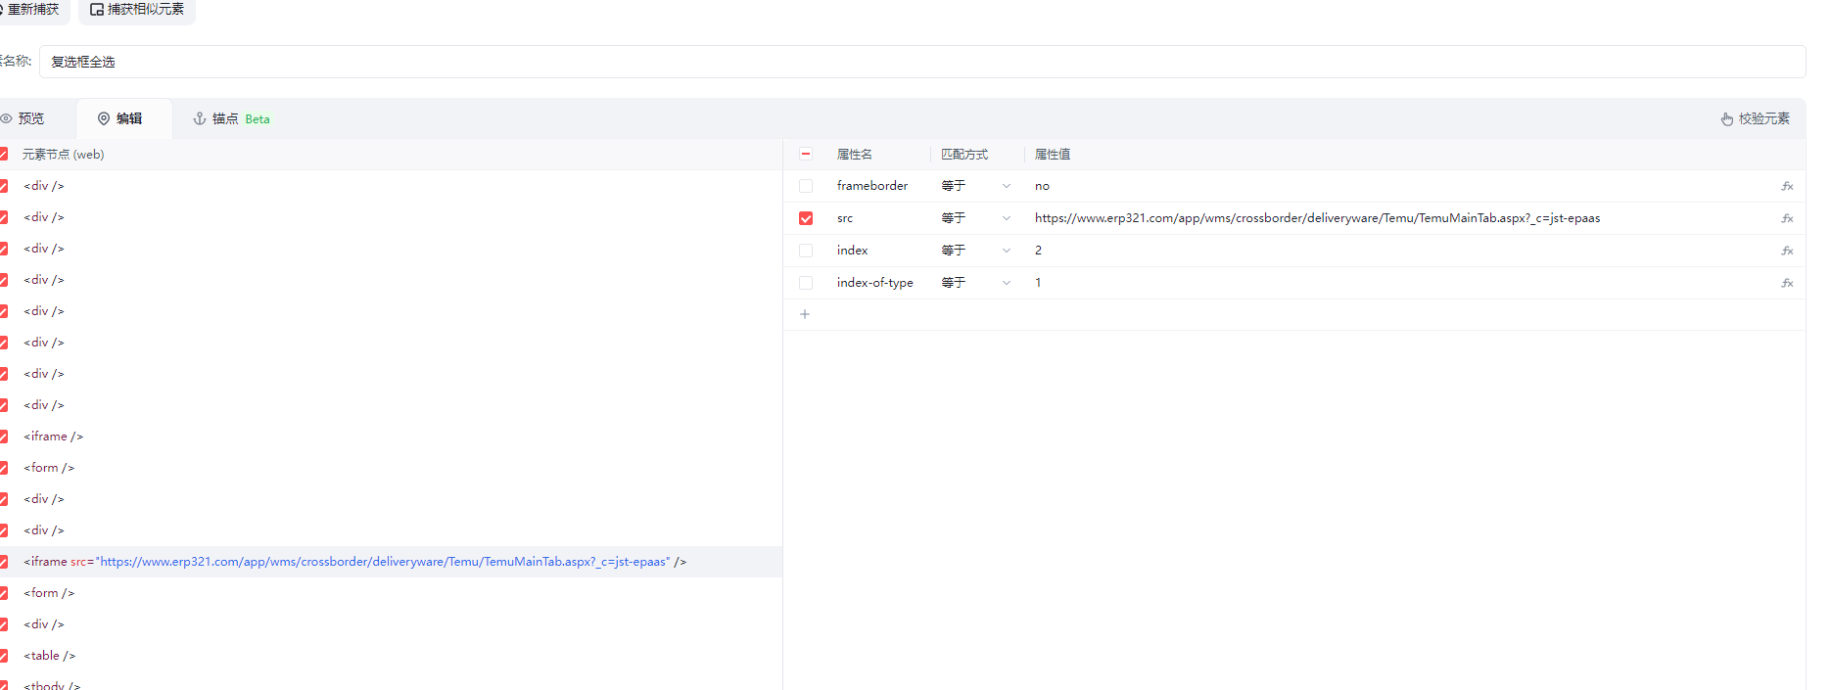Click 捕获相似元素 capture similar elements button
Image resolution: width=1831 pixels, height=690 pixels.
(137, 10)
